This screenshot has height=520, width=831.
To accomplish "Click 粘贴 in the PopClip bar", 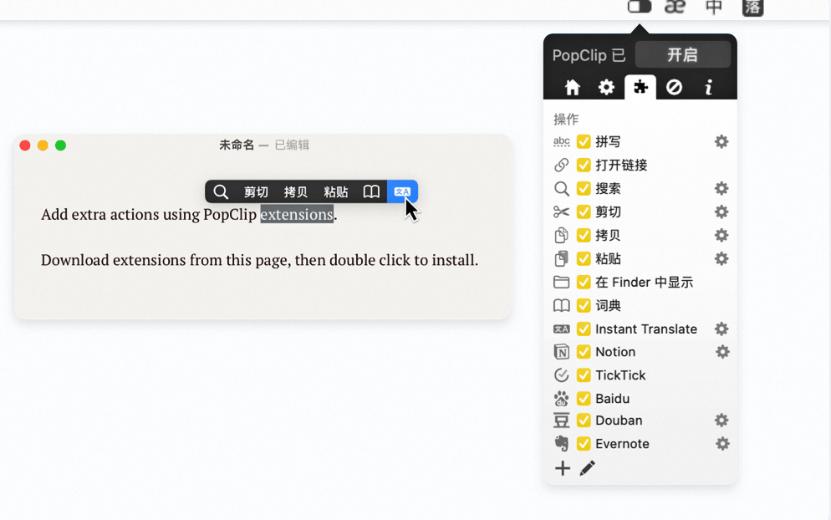I will click(335, 191).
